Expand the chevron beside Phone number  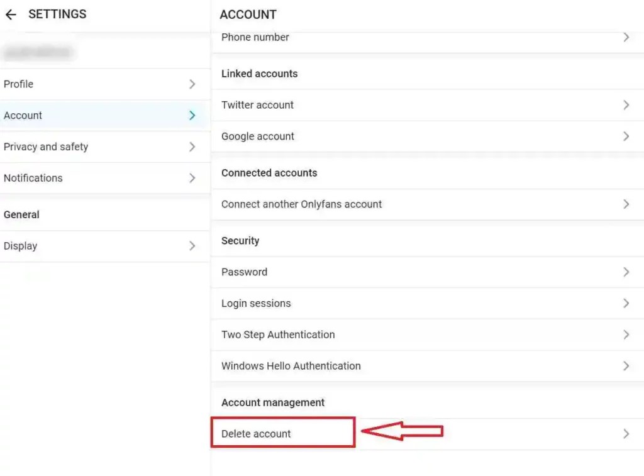(x=626, y=37)
